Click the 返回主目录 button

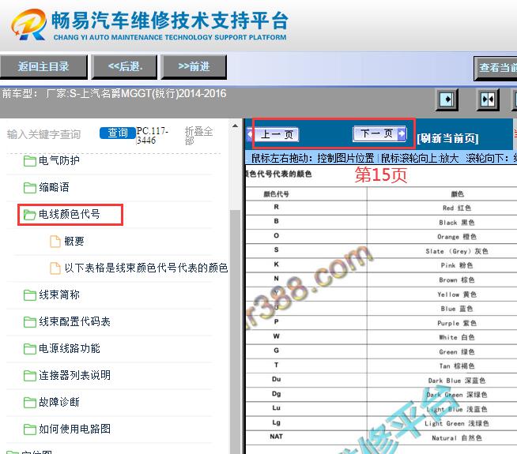[x=43, y=67]
